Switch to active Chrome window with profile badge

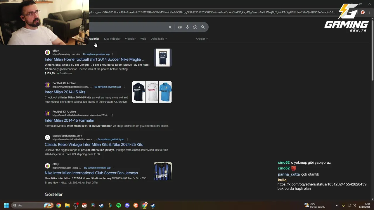tap(144, 205)
